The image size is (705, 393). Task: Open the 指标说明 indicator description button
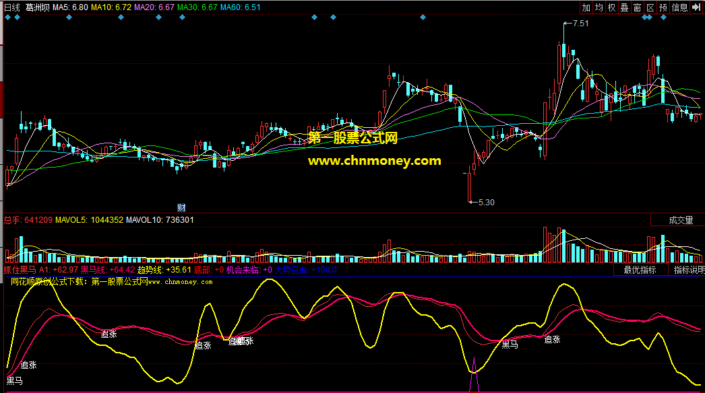tap(688, 270)
